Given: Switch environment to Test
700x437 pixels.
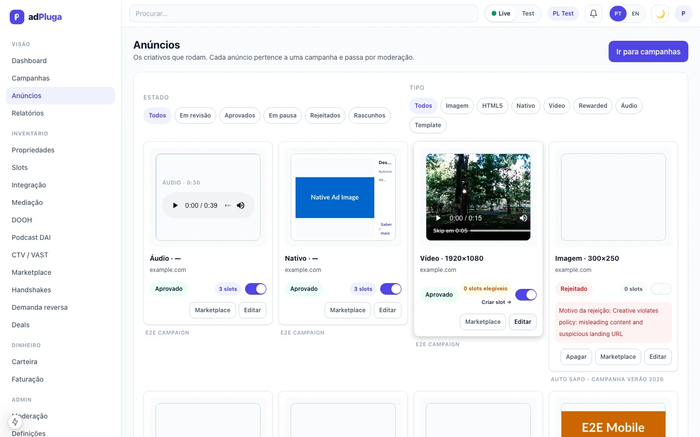Looking at the screenshot, I should pyautogui.click(x=528, y=14).
